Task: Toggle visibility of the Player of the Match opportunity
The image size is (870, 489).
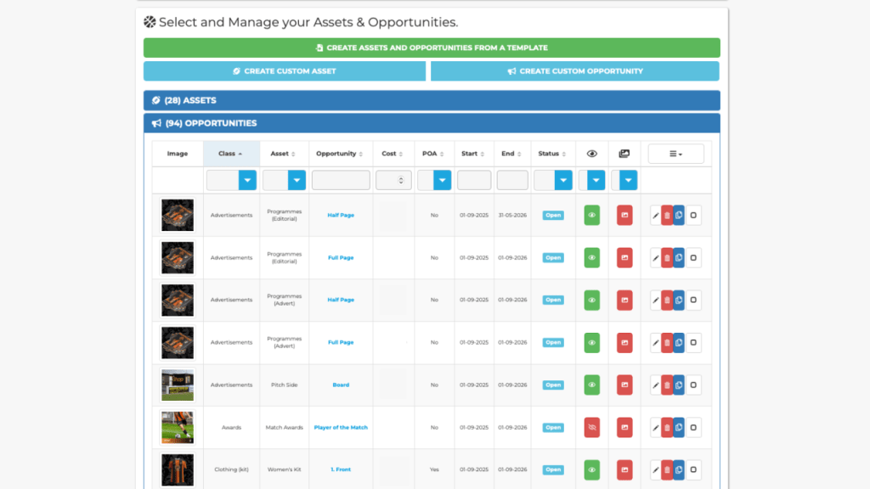Action: tap(592, 428)
